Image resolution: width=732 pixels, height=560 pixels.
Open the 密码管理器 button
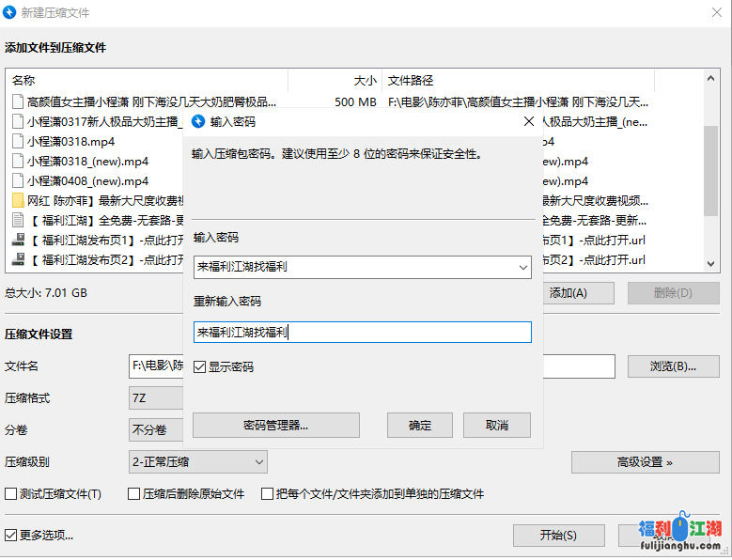coord(276,426)
